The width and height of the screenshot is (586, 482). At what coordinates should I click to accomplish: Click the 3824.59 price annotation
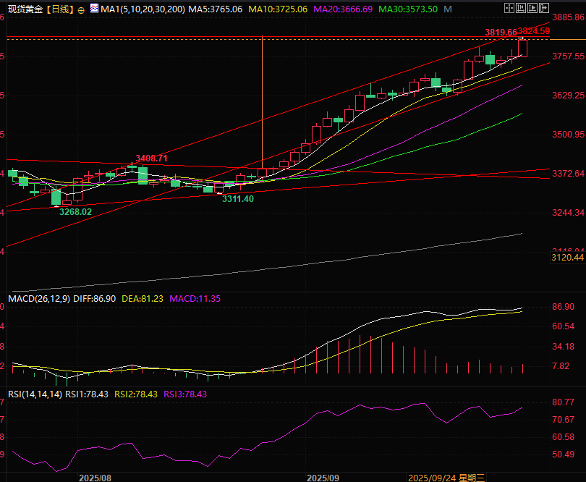click(534, 31)
